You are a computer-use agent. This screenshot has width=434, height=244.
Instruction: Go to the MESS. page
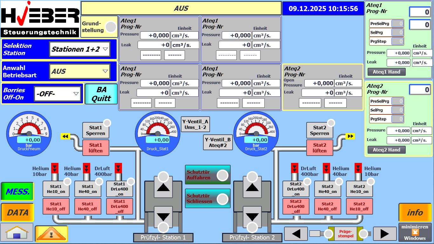[x=17, y=191]
